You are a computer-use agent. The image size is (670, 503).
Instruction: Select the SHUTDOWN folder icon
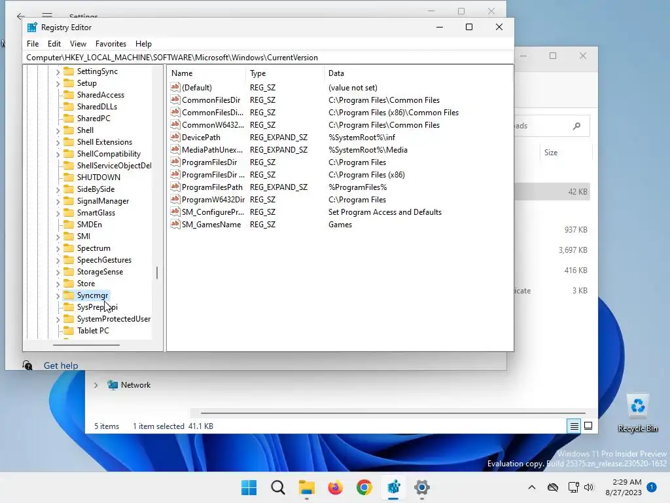68,177
